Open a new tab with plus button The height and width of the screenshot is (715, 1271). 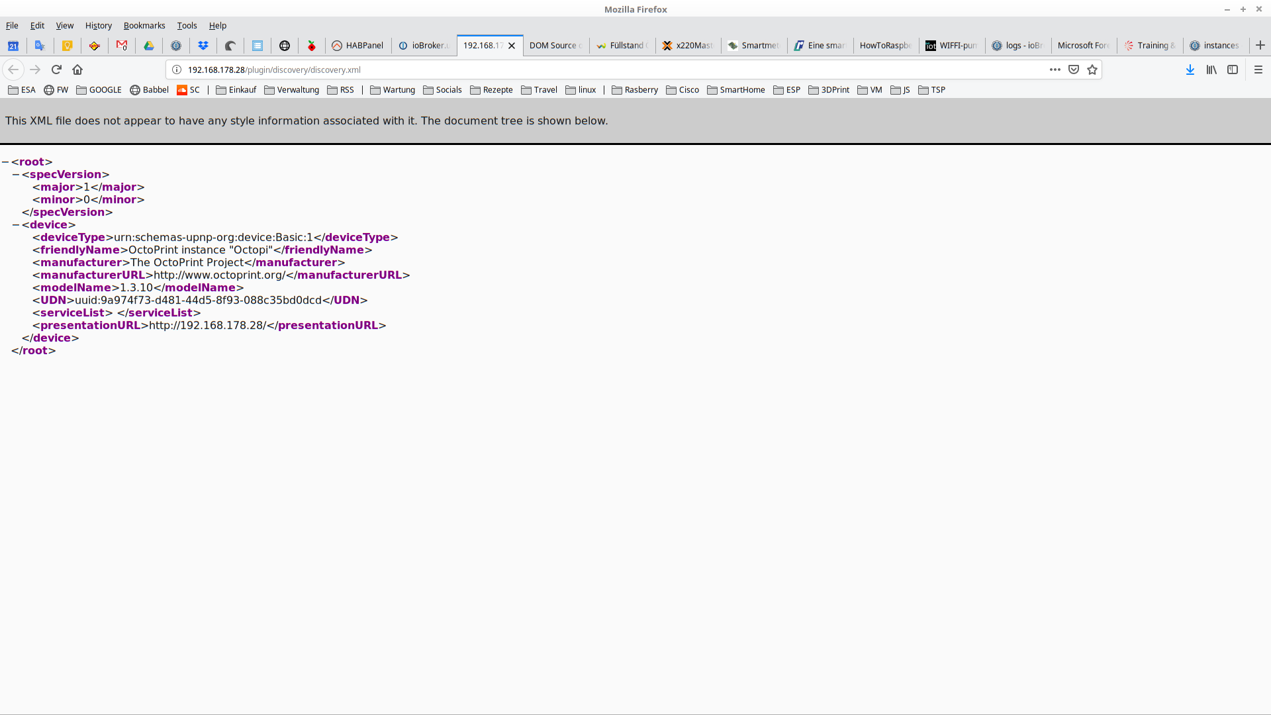pyautogui.click(x=1260, y=45)
